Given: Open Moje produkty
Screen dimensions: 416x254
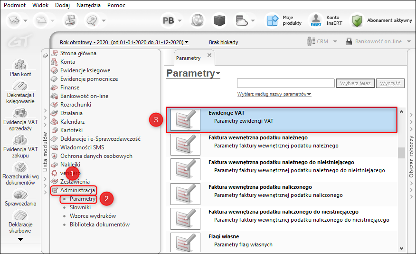Looking at the screenshot, I should coord(284,20).
